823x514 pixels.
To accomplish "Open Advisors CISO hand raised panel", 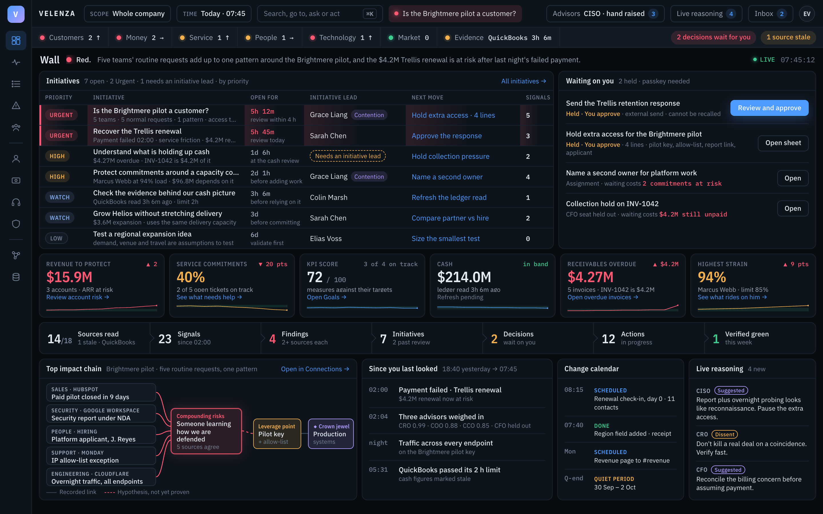I will [x=605, y=14].
